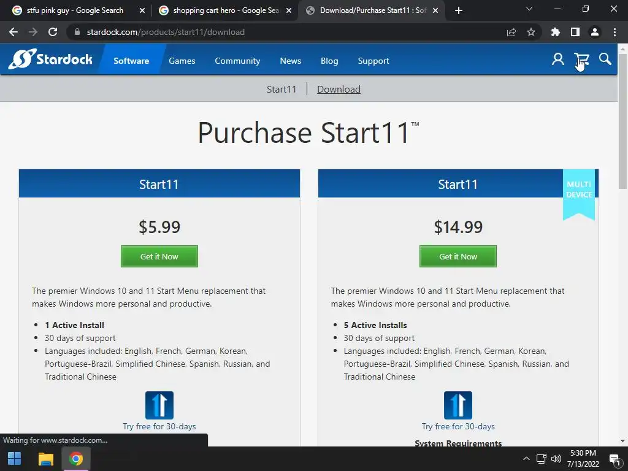Open the Chrome profile avatar icon
This screenshot has width=628, height=471.
[595, 32]
